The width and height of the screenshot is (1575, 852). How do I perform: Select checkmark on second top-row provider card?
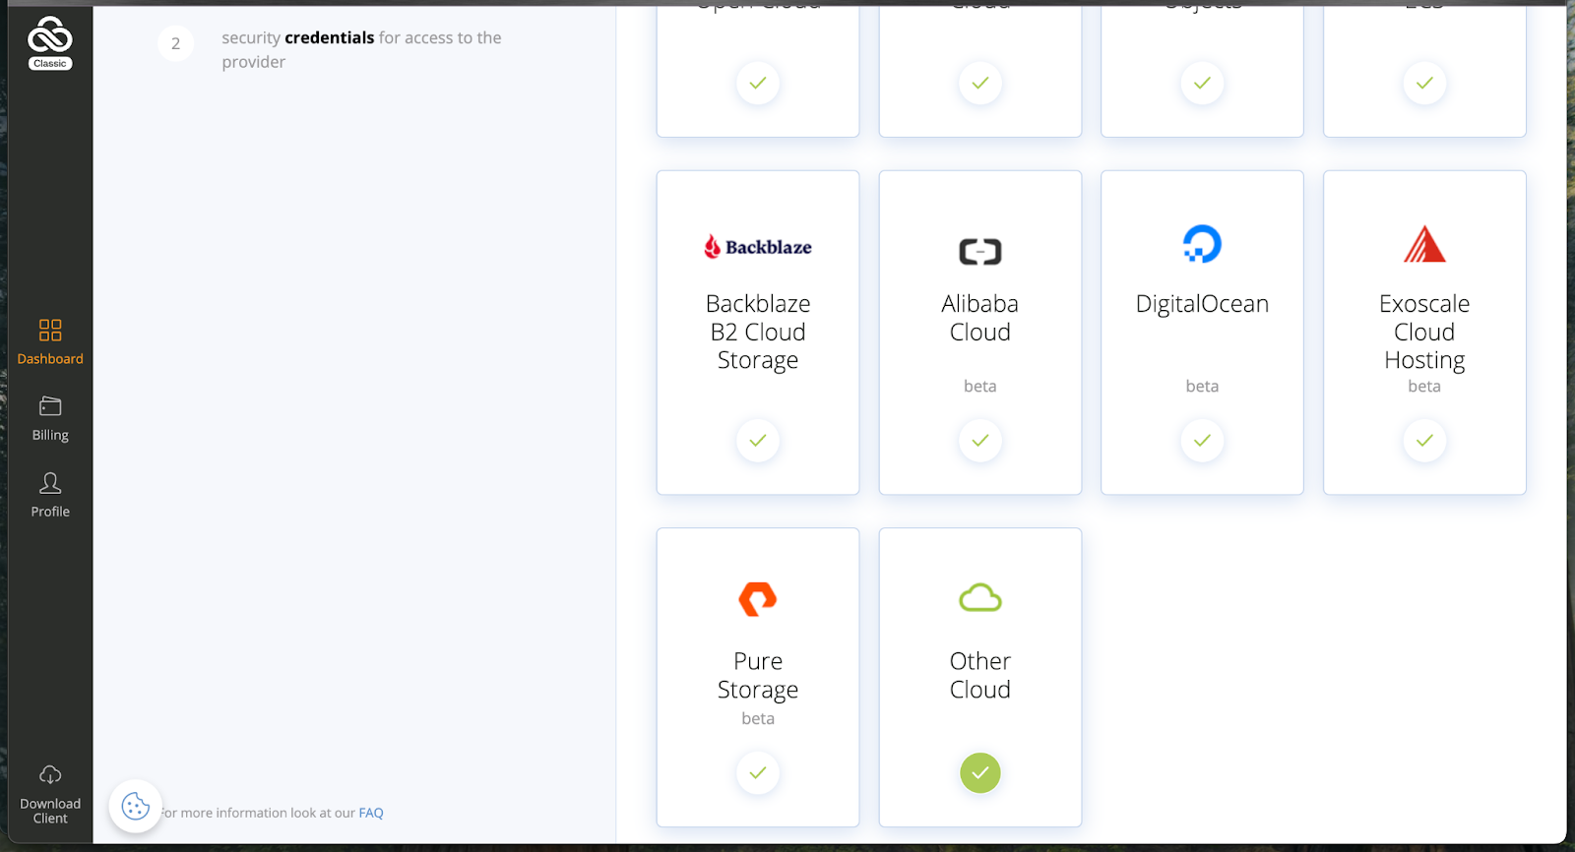[980, 84]
